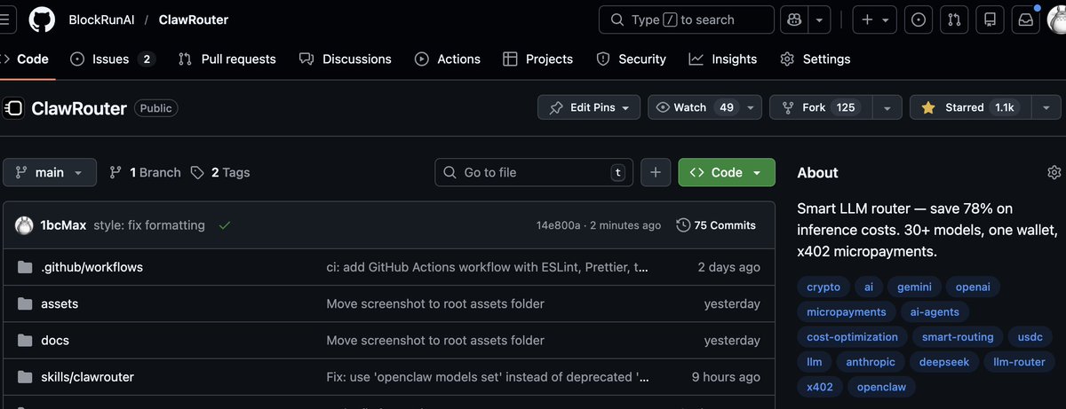
Task: Select the deepseek topic tag
Action: point(945,362)
